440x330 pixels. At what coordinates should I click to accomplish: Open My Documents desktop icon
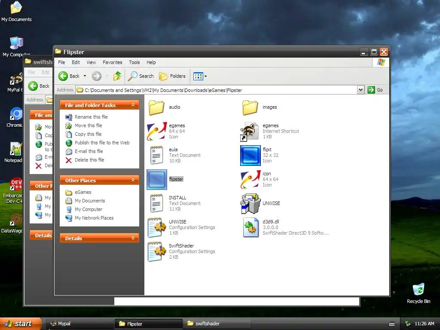coord(16,11)
